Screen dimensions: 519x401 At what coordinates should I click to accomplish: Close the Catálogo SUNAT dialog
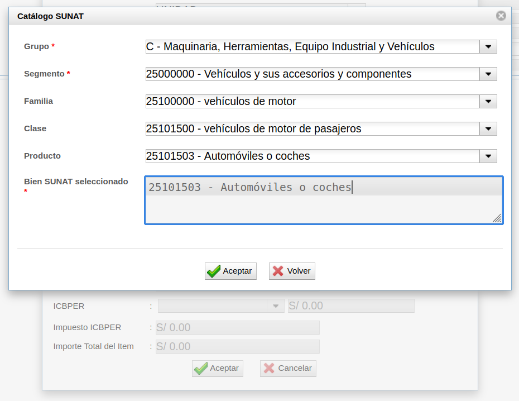[501, 16]
